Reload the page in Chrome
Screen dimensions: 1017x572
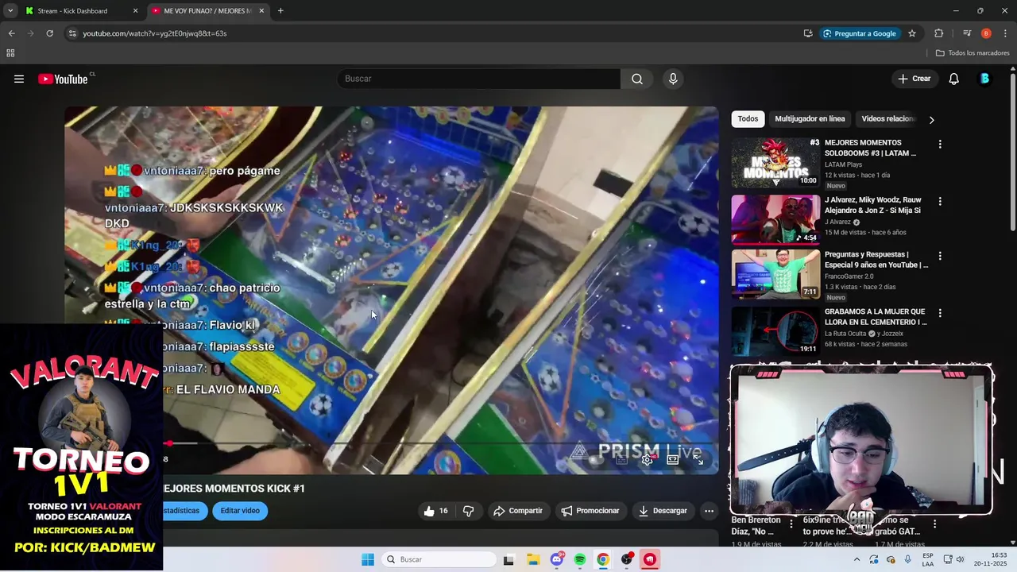pyautogui.click(x=49, y=33)
